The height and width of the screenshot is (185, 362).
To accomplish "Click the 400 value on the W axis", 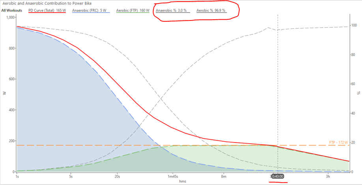I will (x=12, y=110).
